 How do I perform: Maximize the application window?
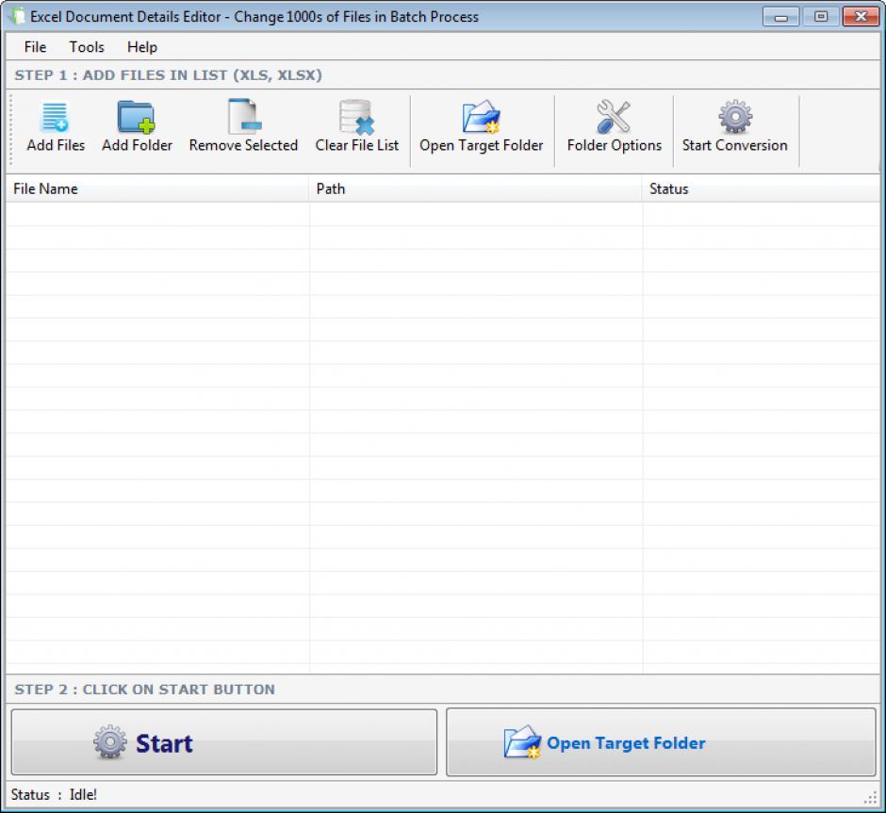(820, 17)
